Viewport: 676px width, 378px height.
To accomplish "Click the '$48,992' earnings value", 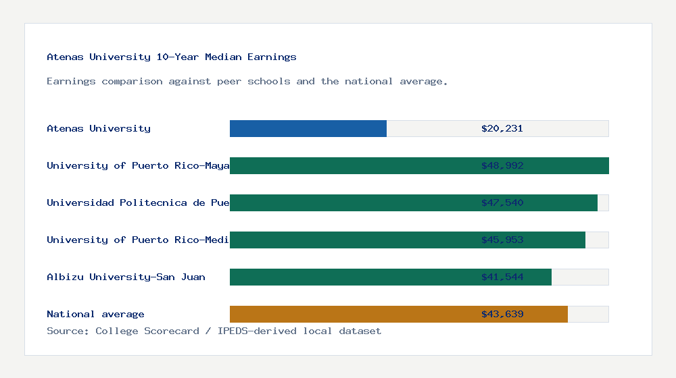I will [x=502, y=166].
